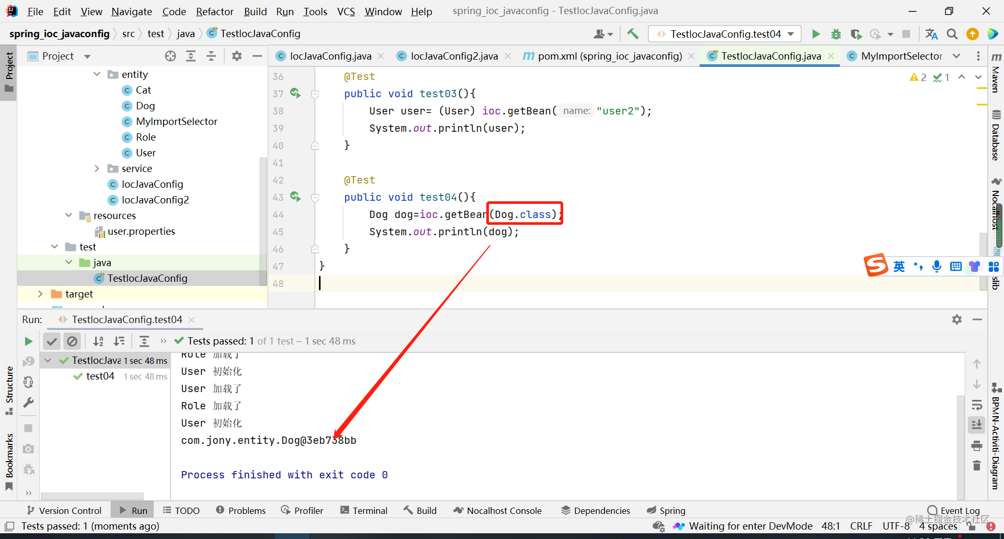Open Version Control tool window
The image size is (1004, 539).
tap(64, 510)
